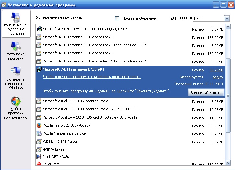Screen dimensions: 235x170
Task: Open the 'Сортировка' dropdown list
Action: (227, 18)
